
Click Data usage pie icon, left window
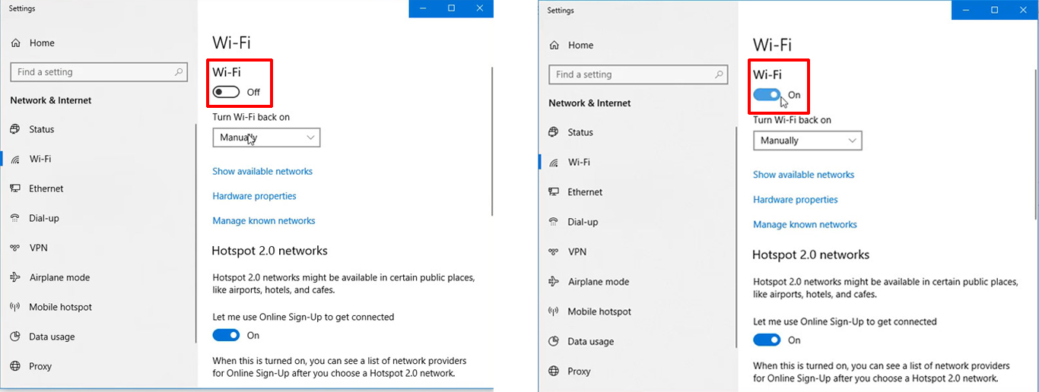point(15,337)
